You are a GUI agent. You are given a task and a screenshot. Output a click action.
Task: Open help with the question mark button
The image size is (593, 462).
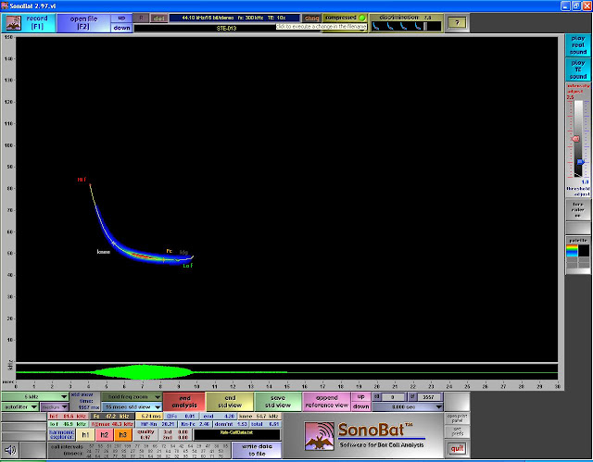coord(457,23)
